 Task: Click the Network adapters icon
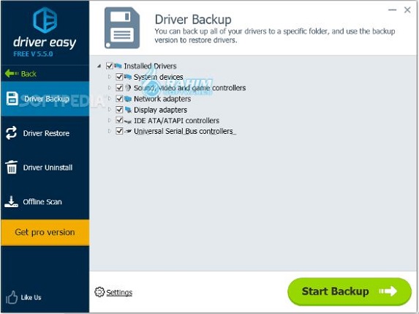point(128,99)
